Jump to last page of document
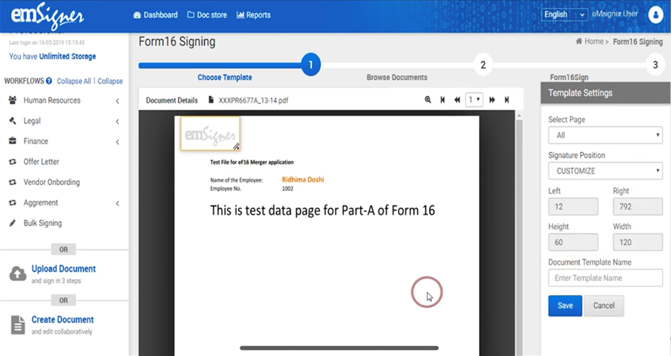This screenshot has height=356, width=671. tap(507, 100)
